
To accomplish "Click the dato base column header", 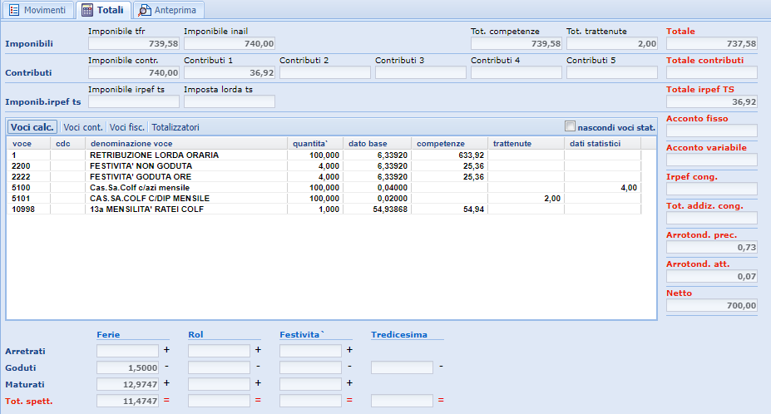I will click(377, 144).
